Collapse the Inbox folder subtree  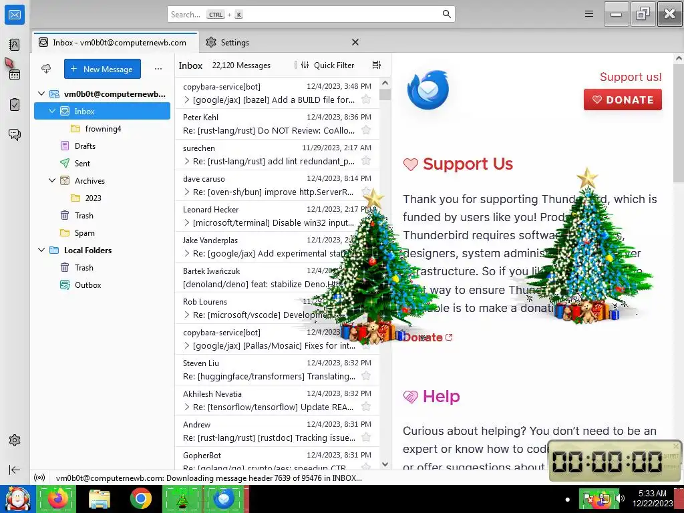(x=52, y=112)
